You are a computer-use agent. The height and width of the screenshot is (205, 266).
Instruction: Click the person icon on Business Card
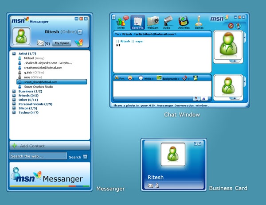pos(157,186)
